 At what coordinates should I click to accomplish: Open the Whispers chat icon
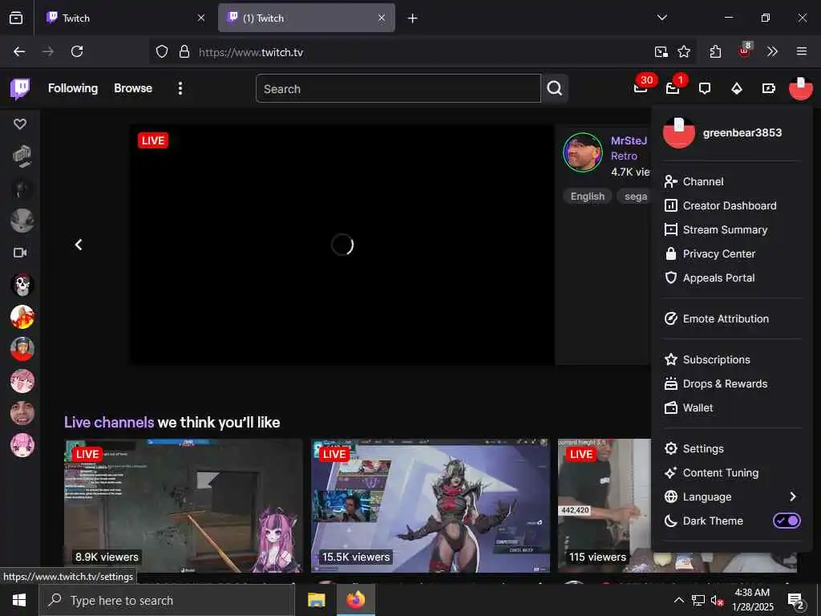pos(705,88)
